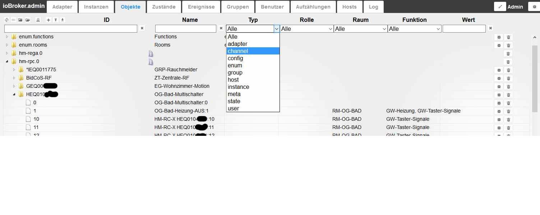Screen dimensions: 540x215
Task: Open the Ereignisse tab
Action: click(201, 7)
